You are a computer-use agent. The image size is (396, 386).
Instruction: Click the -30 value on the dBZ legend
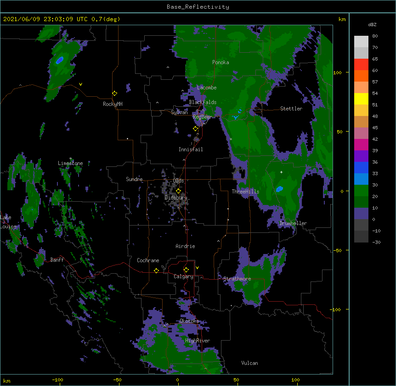coord(376,243)
